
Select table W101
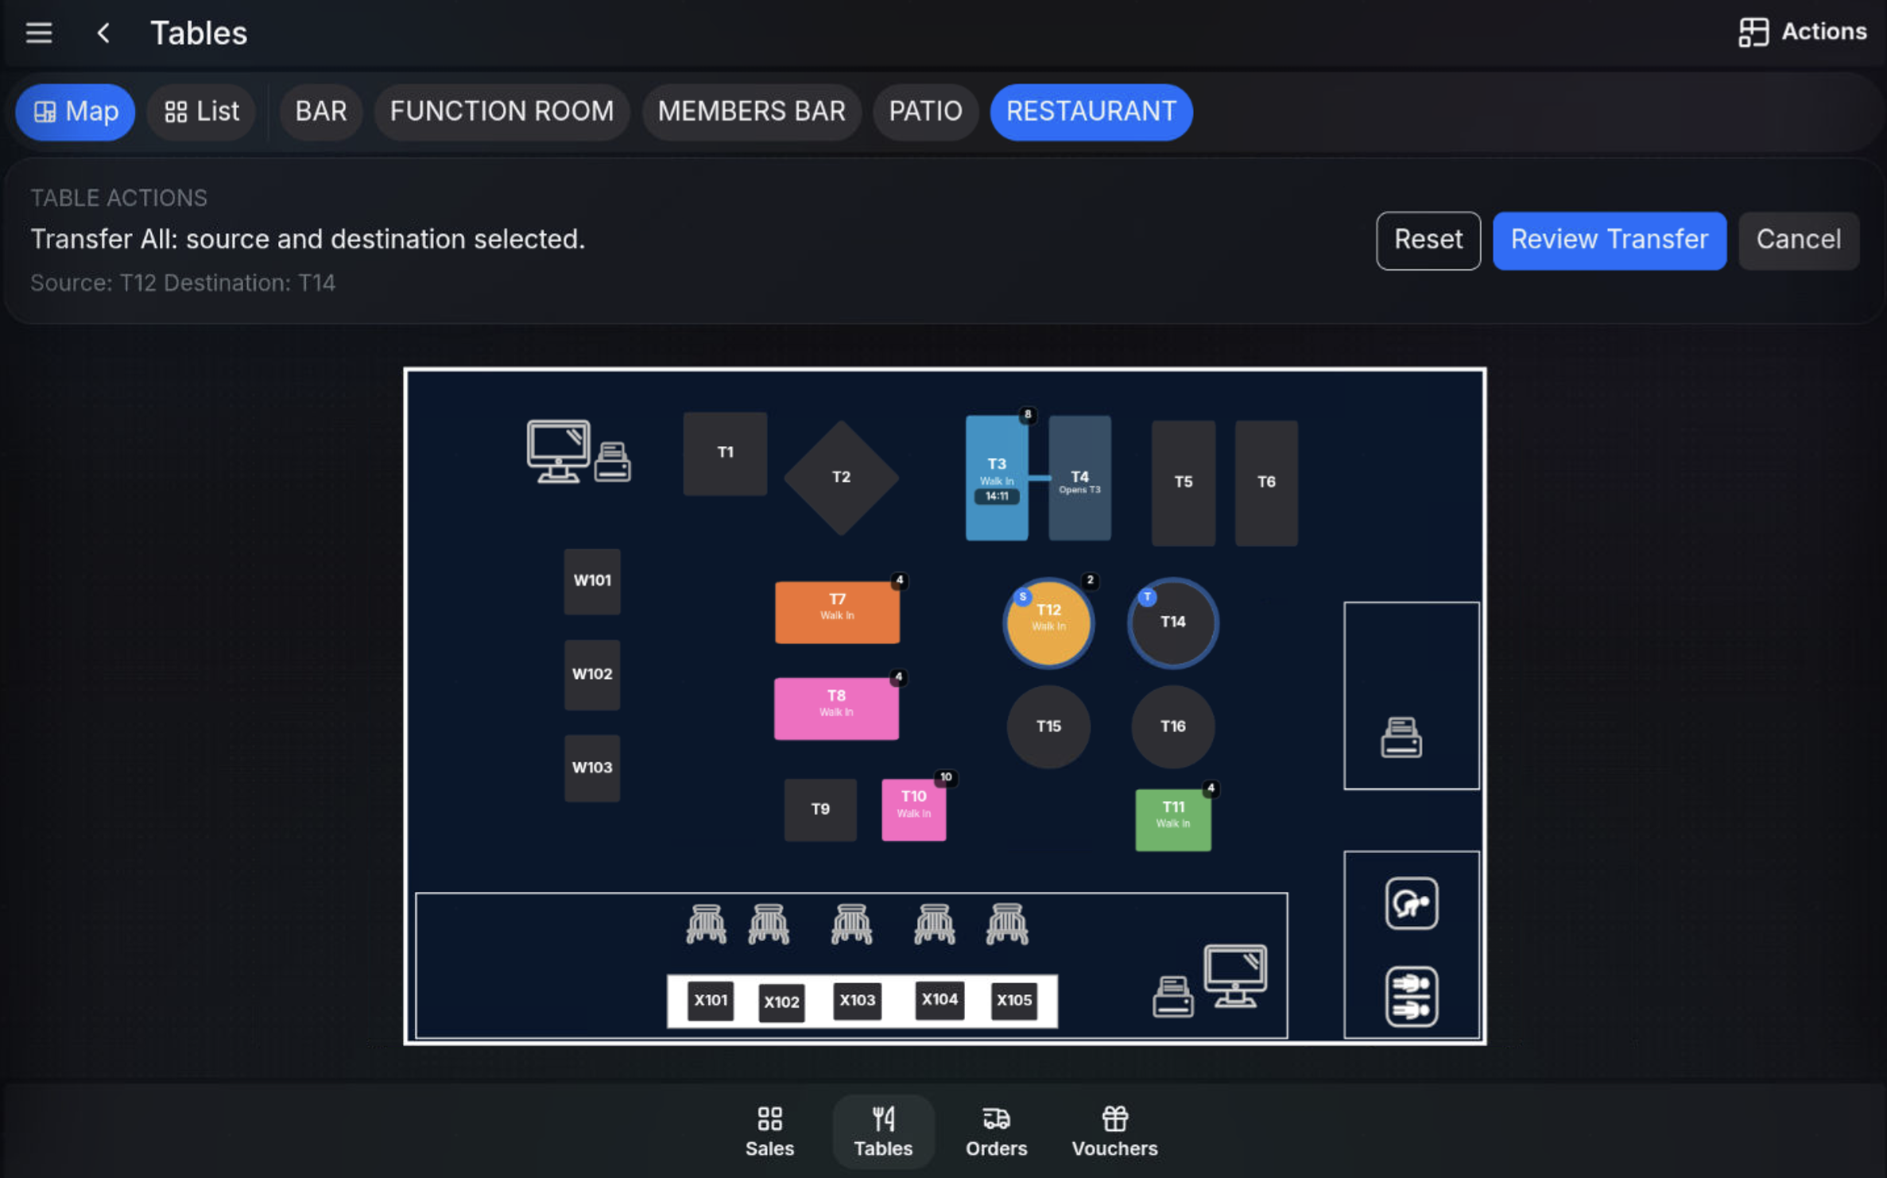tap(592, 581)
